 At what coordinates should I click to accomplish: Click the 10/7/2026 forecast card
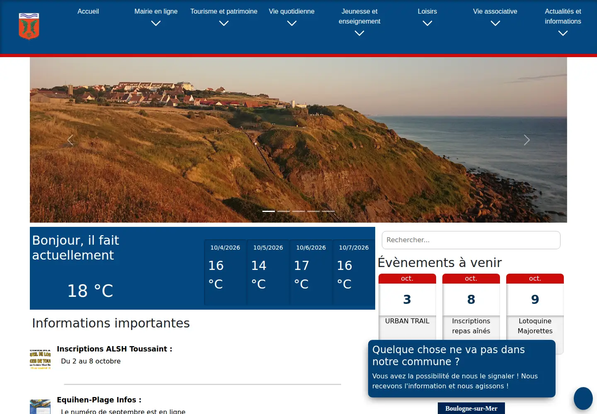tap(354, 272)
